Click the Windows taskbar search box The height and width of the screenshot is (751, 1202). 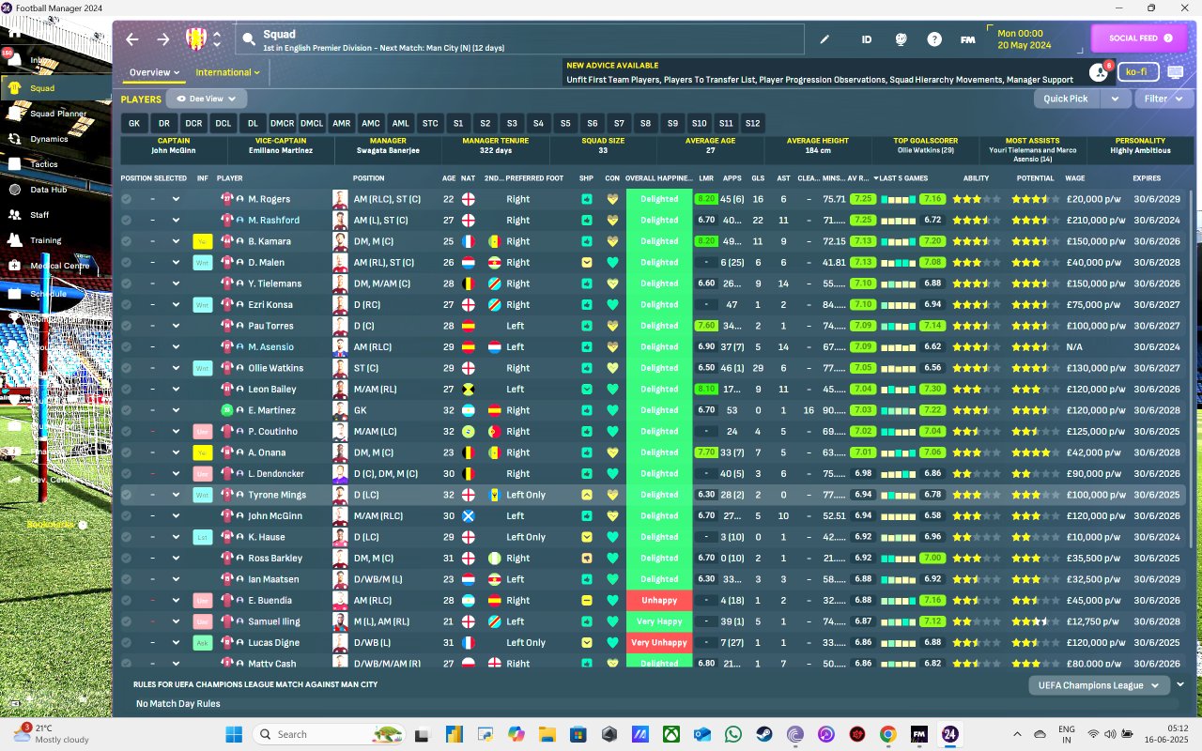tap(330, 734)
